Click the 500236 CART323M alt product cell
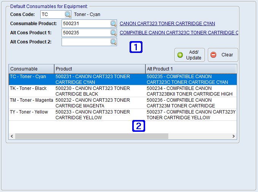This screenshot has width=258, height=192. coord(191,103)
